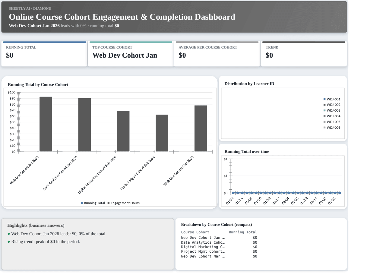Click the 02/02 date axis label

coord(277,201)
